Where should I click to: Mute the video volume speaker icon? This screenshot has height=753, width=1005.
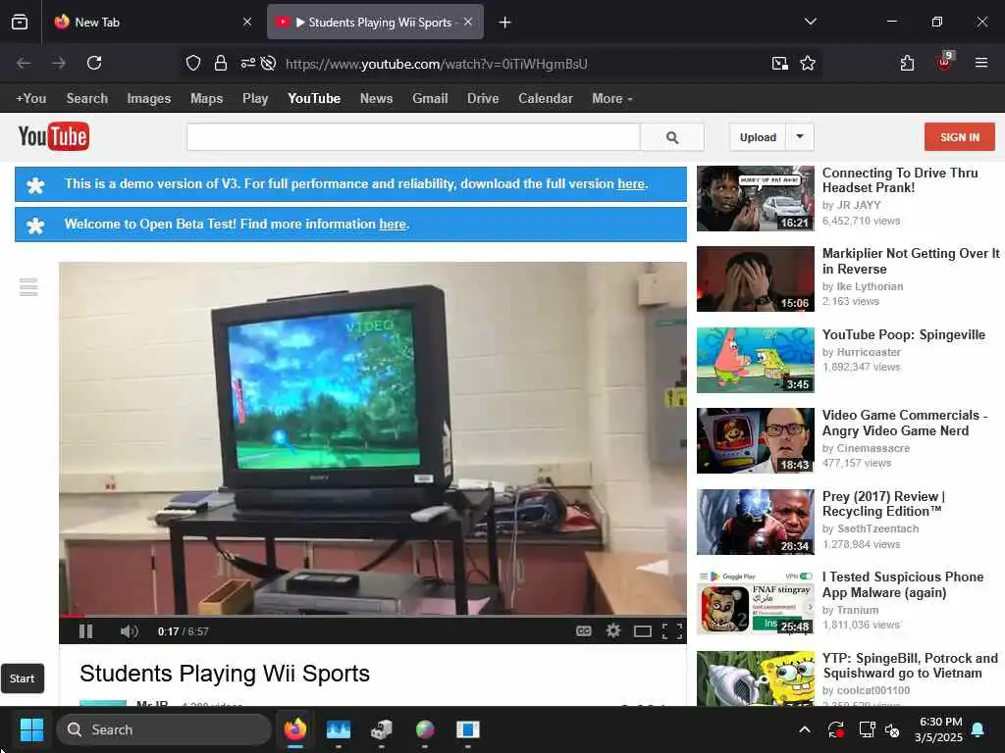(129, 631)
